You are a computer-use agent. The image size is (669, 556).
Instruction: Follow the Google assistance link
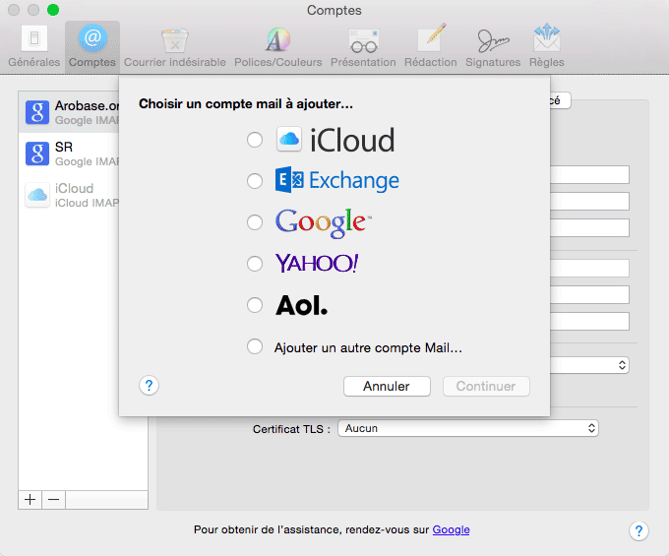[451, 530]
